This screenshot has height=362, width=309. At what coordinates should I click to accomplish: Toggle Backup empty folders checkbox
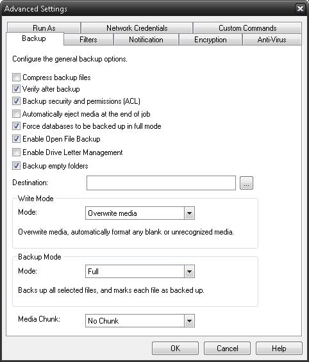pyautogui.click(x=16, y=166)
